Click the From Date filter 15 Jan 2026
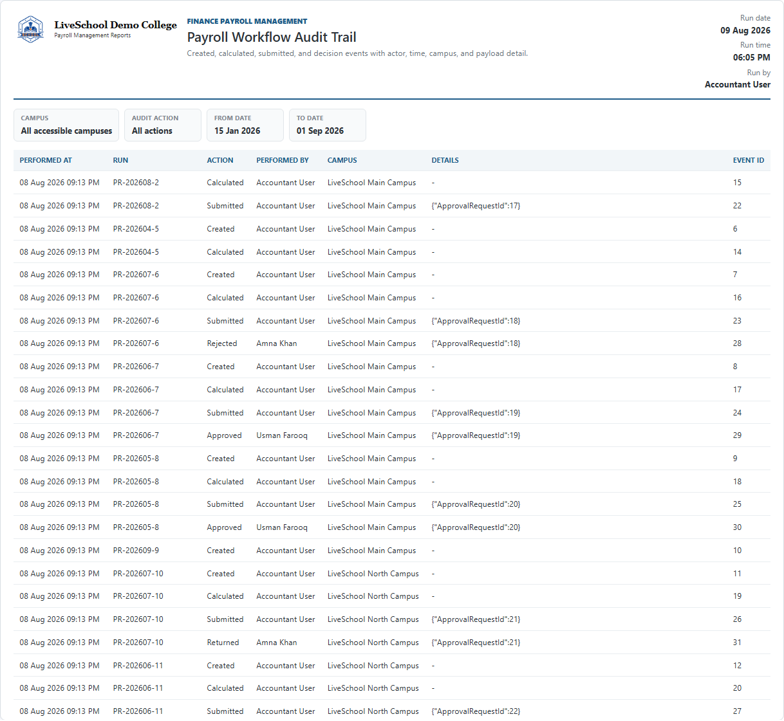The image size is (784, 721). [x=245, y=125]
